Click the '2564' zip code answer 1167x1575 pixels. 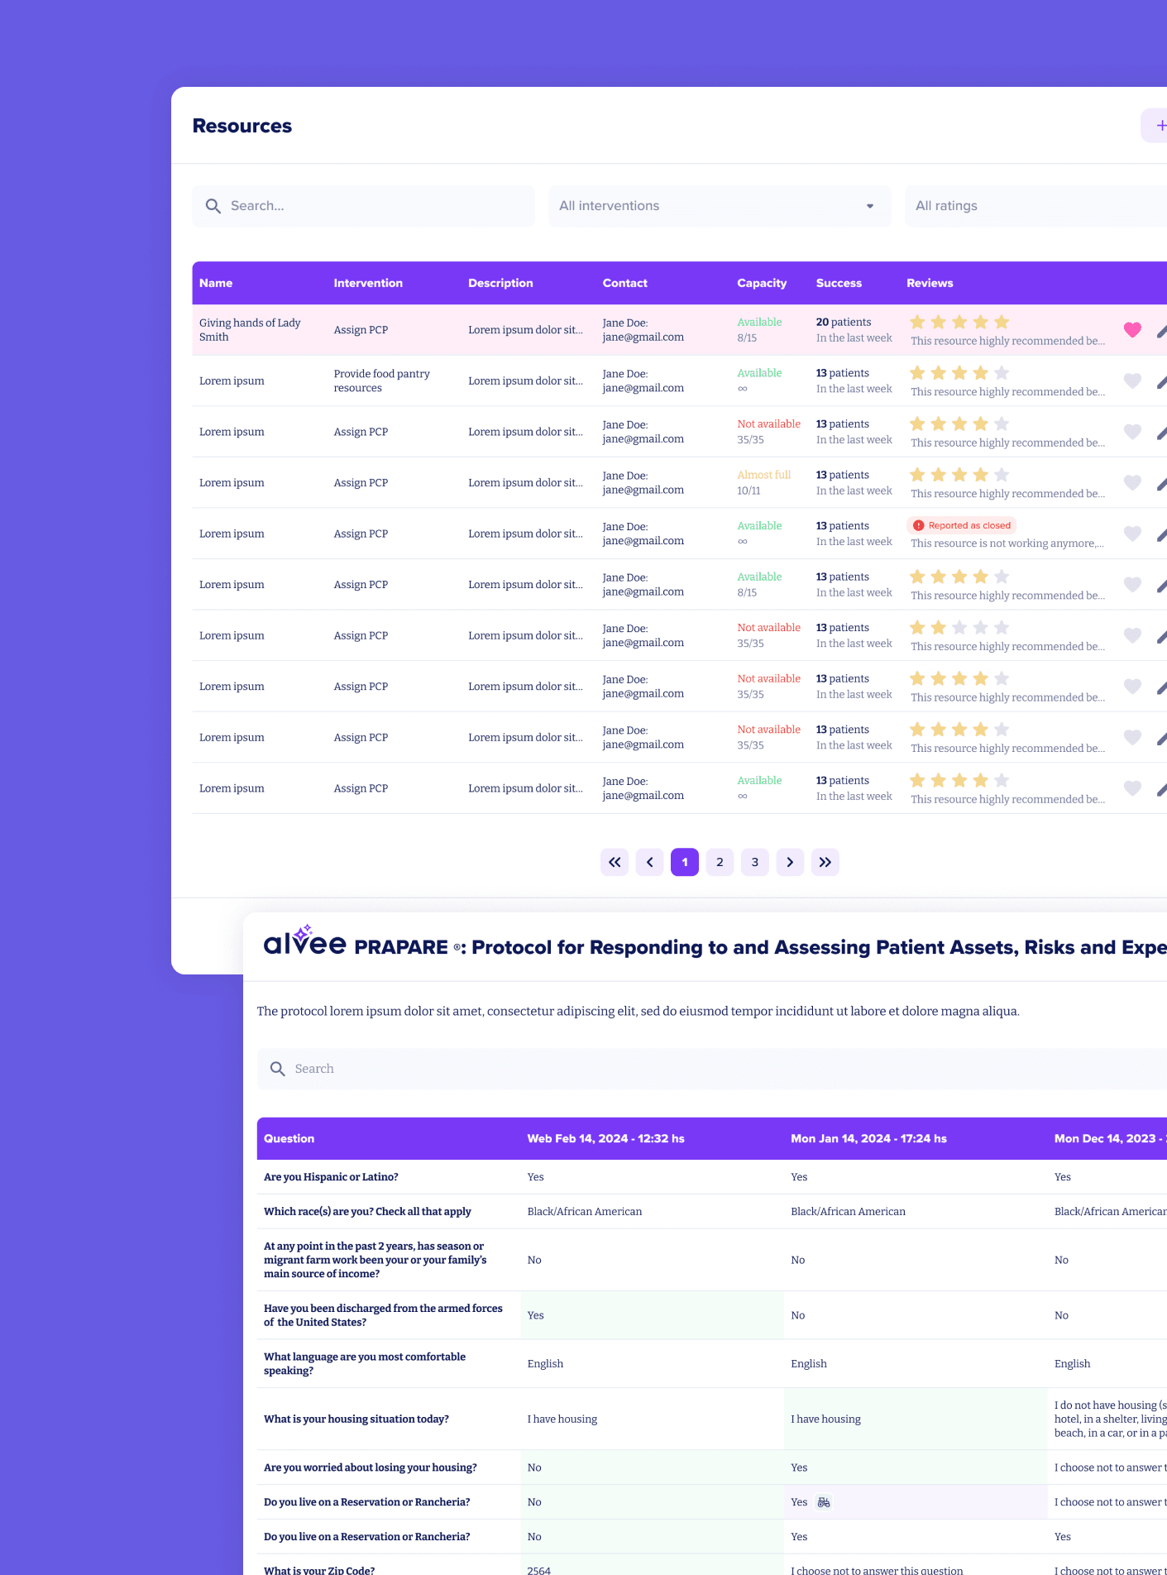(x=538, y=1570)
